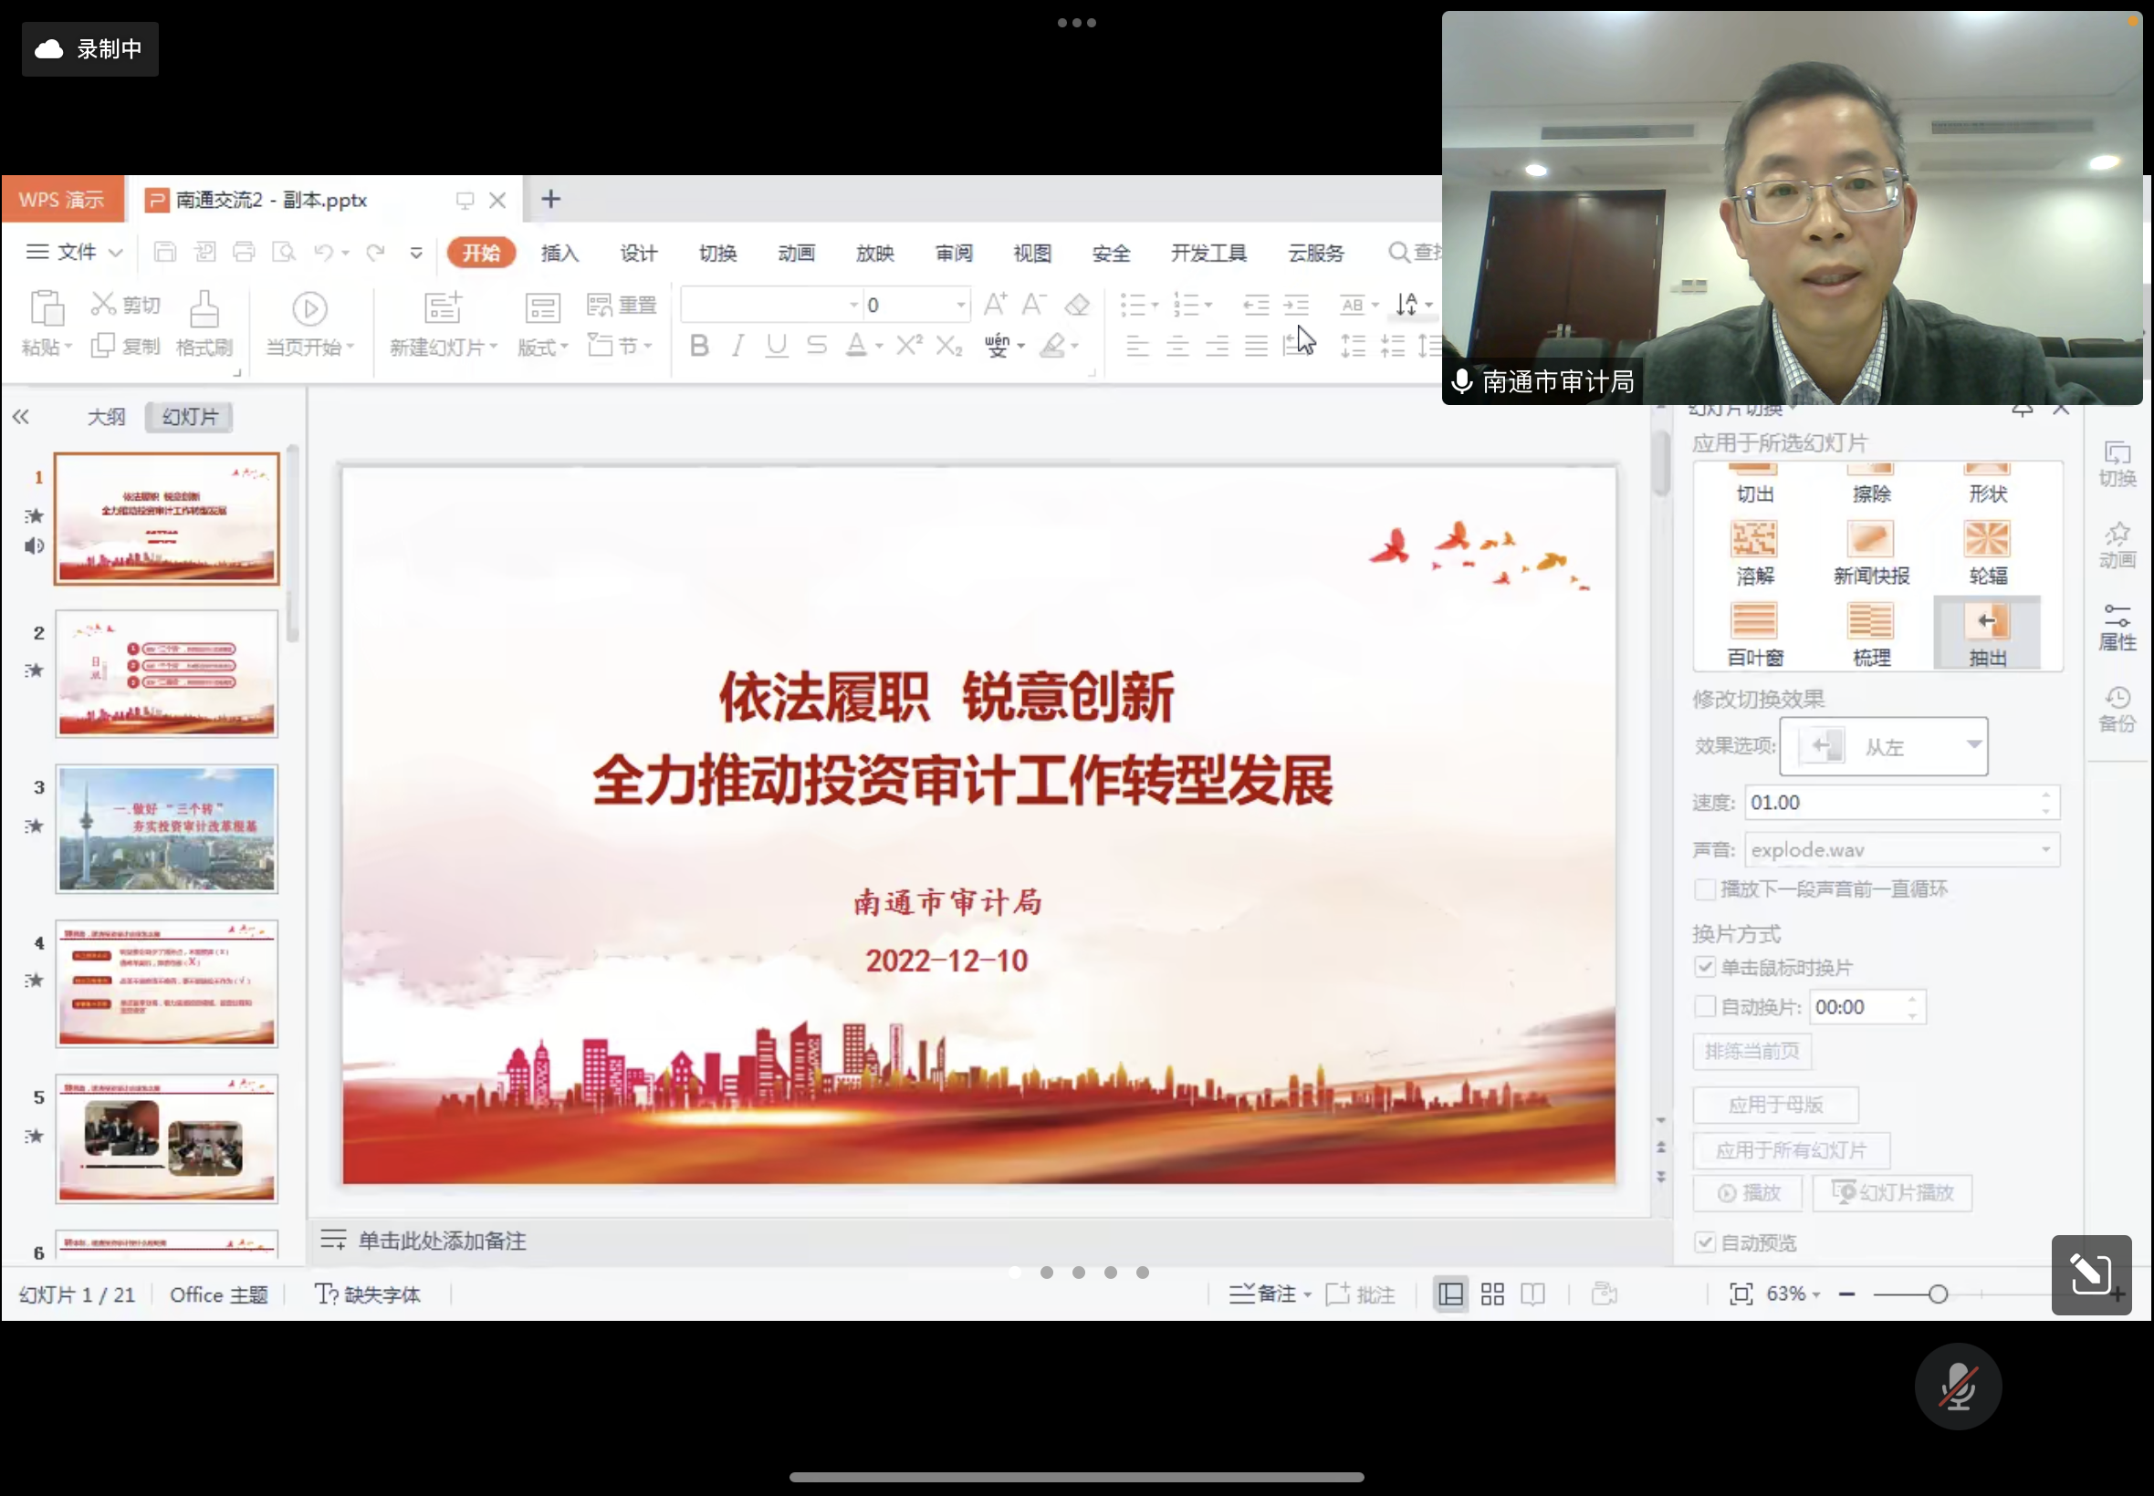Viewport: 2154px width, 1496px height.
Task: Click the unmute microphone button
Action: point(1957,1387)
